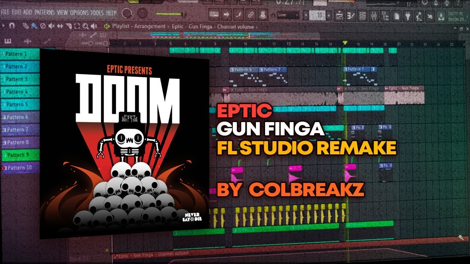Select the Delete tool

(43, 26)
